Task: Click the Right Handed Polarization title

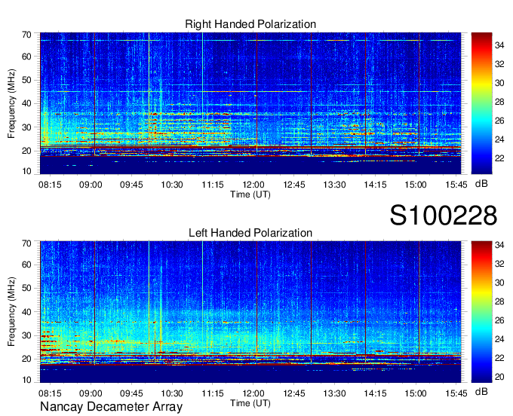Action: click(250, 24)
